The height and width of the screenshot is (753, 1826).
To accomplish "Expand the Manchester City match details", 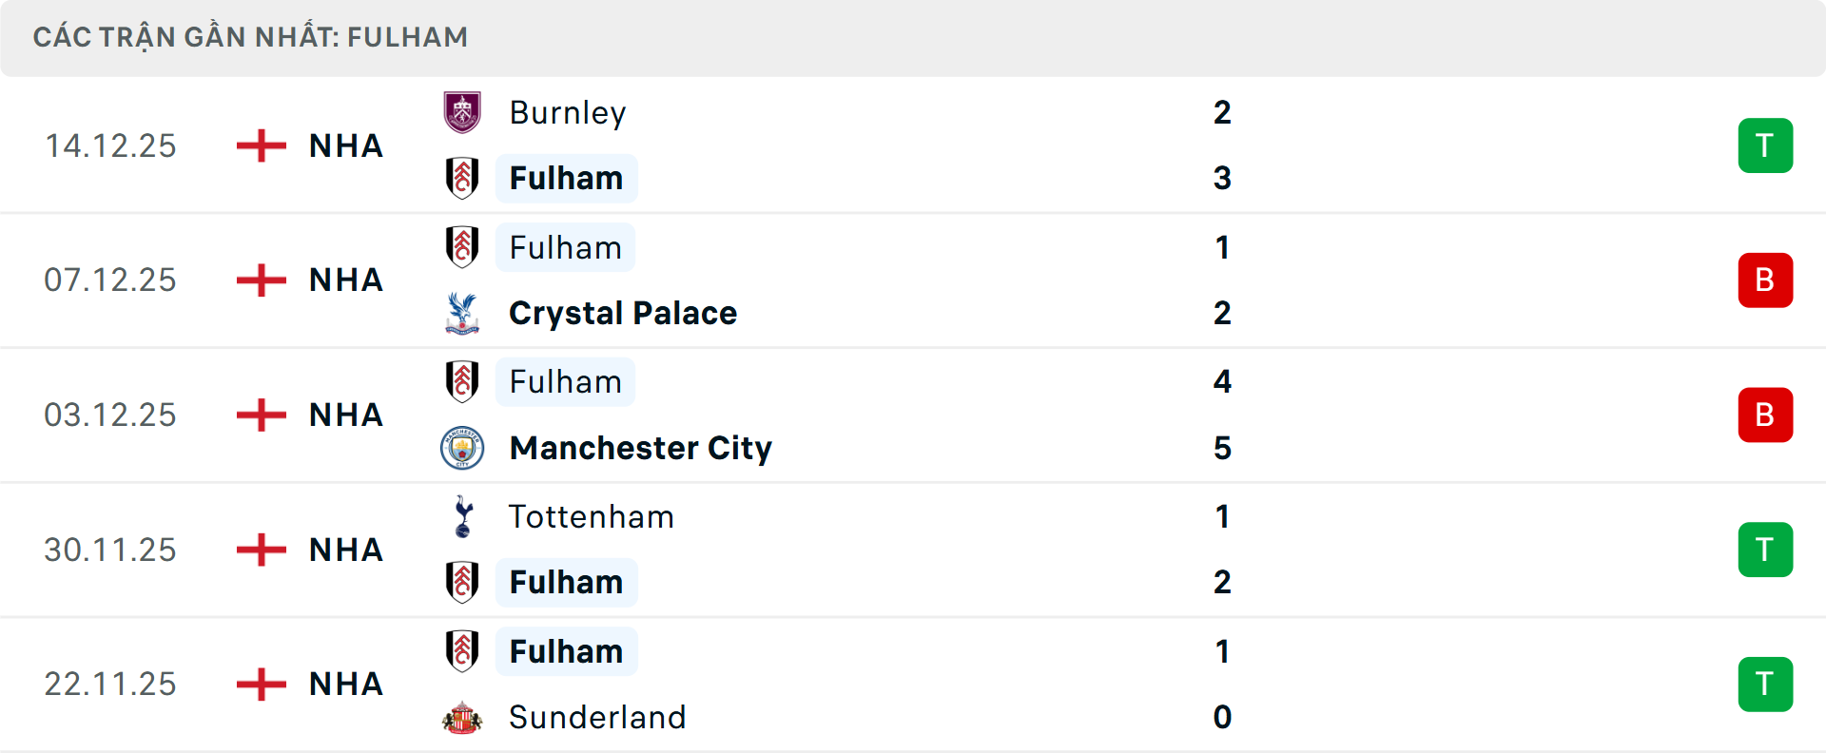I will (913, 415).
